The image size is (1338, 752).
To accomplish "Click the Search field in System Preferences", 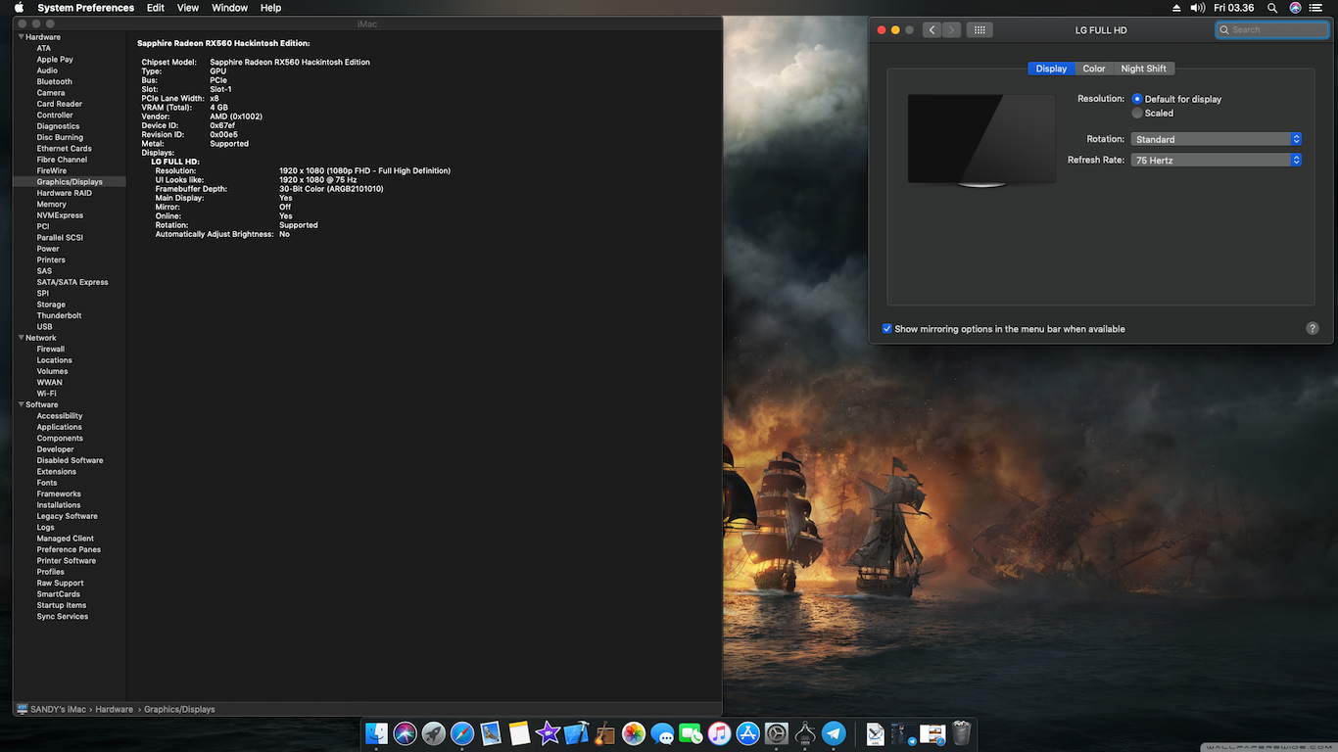I will 1272,29.
